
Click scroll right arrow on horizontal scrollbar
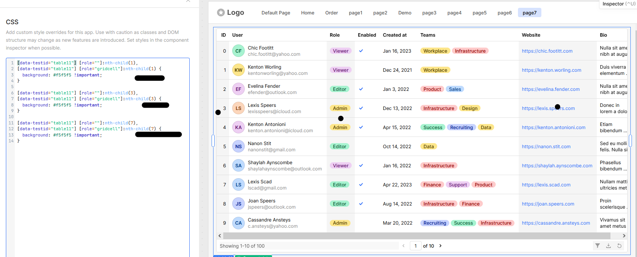pyautogui.click(x=624, y=236)
